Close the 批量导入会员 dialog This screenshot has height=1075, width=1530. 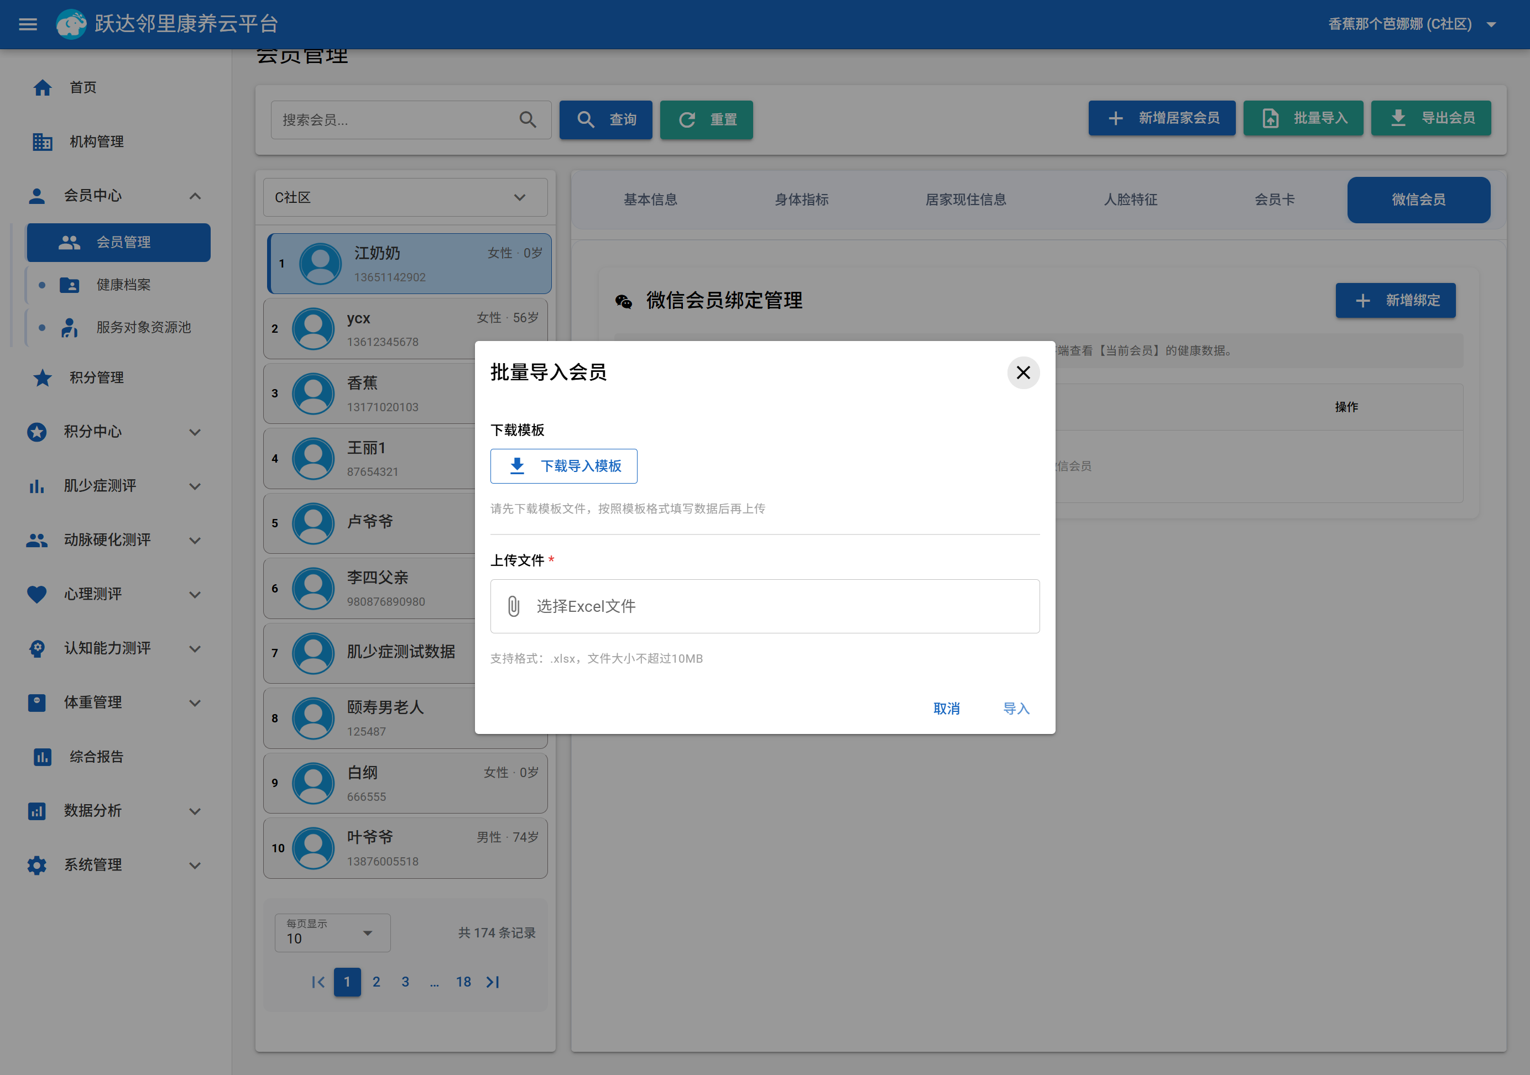coord(1023,373)
